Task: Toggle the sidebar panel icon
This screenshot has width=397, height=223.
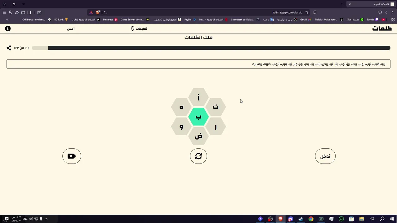Action: point(29,12)
